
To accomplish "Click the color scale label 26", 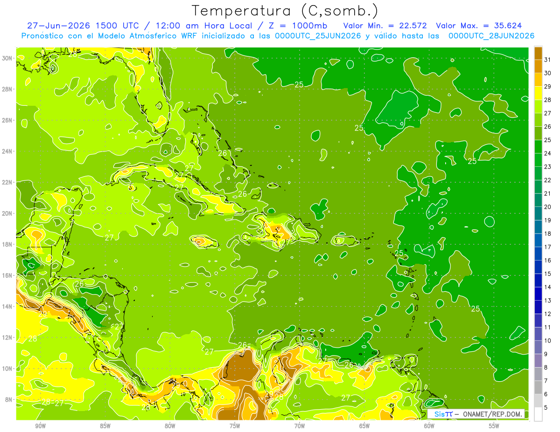I will (x=548, y=127).
